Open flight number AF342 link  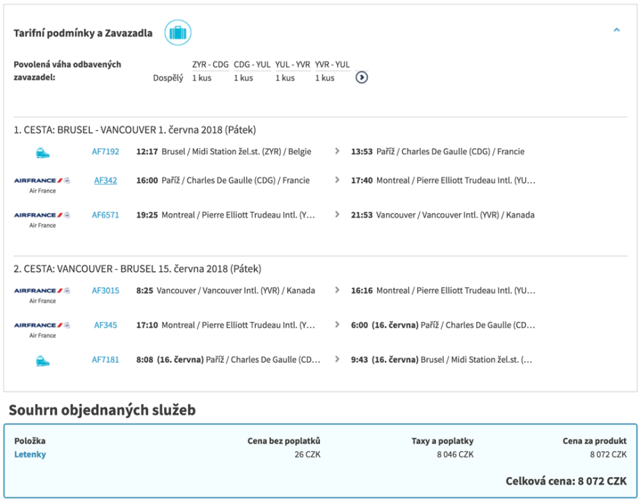(x=106, y=180)
